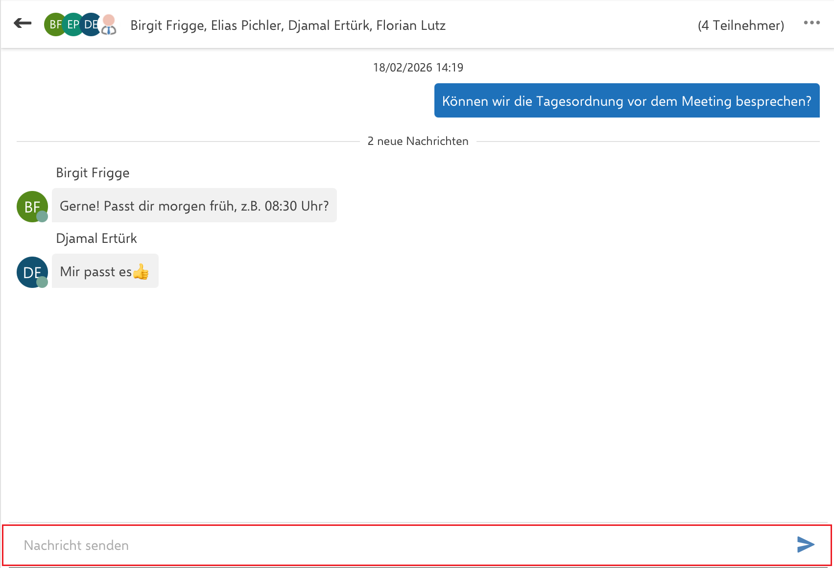
Task: Click the EP avatar in the header
Action: (x=72, y=24)
